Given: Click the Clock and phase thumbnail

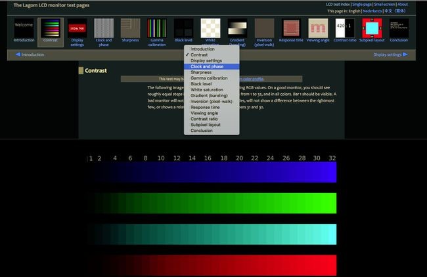Looking at the screenshot, I should 104,28.
